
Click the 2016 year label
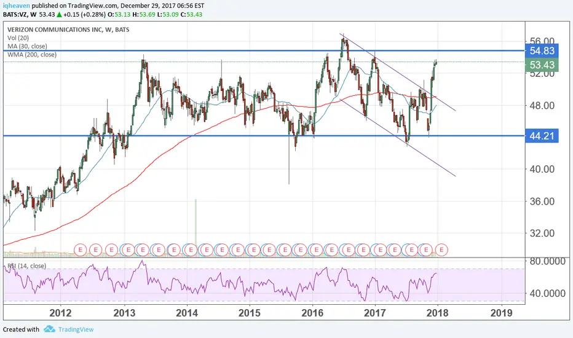pyautogui.click(x=312, y=313)
